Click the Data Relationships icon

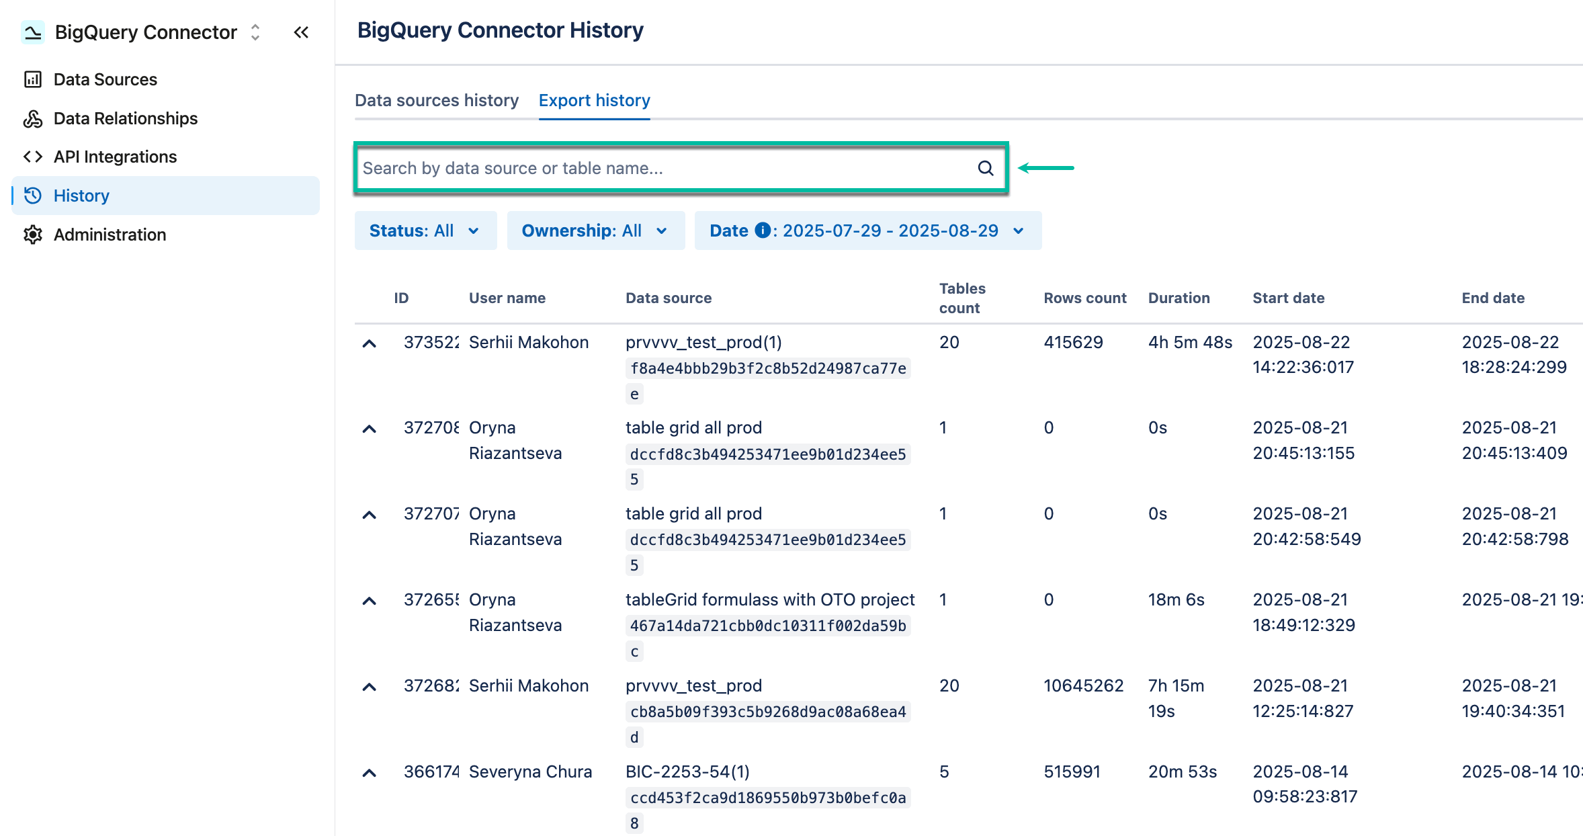click(33, 118)
